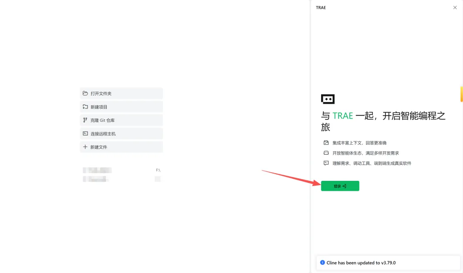This screenshot has height=273, width=463.
Task: Click the green TRAE word in the heading
Action: point(343,116)
